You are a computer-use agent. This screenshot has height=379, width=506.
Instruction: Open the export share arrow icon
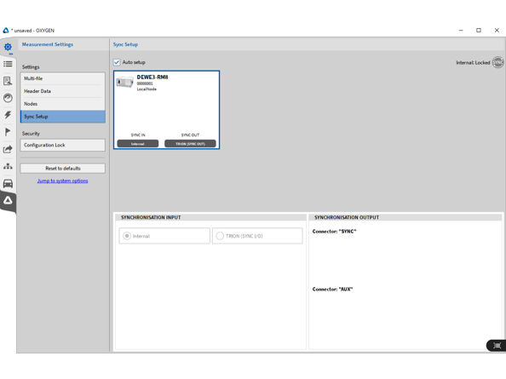pyautogui.click(x=8, y=149)
